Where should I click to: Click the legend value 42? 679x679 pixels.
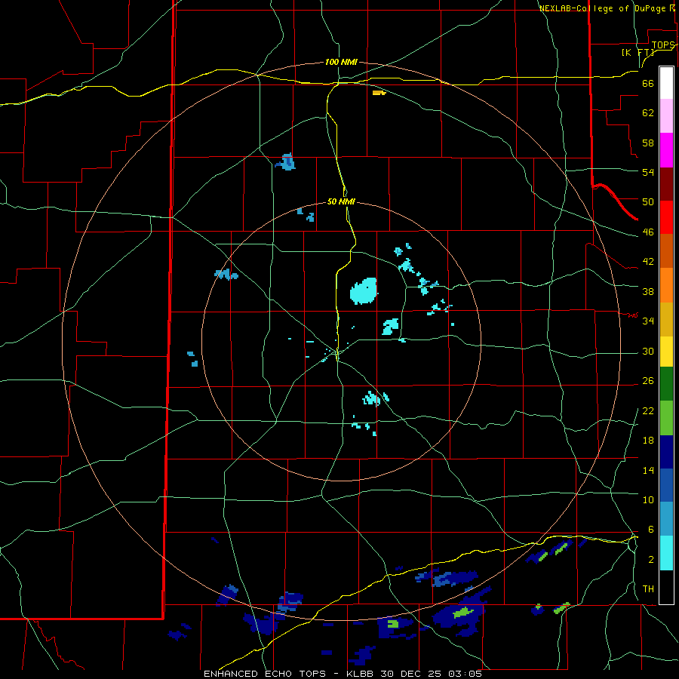click(648, 261)
